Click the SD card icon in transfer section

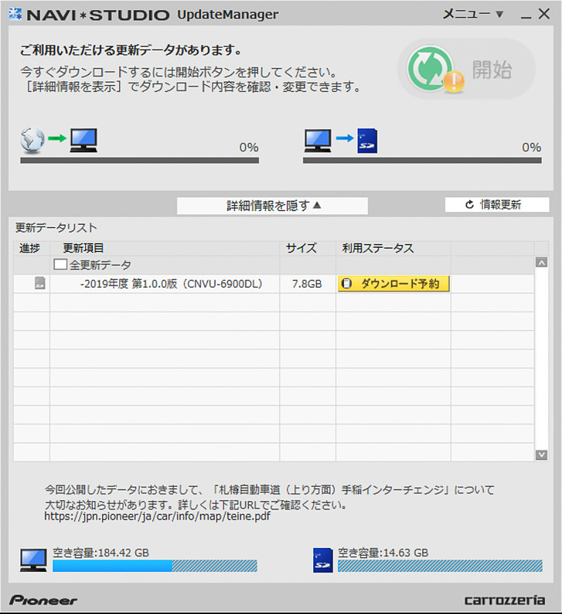click(367, 140)
